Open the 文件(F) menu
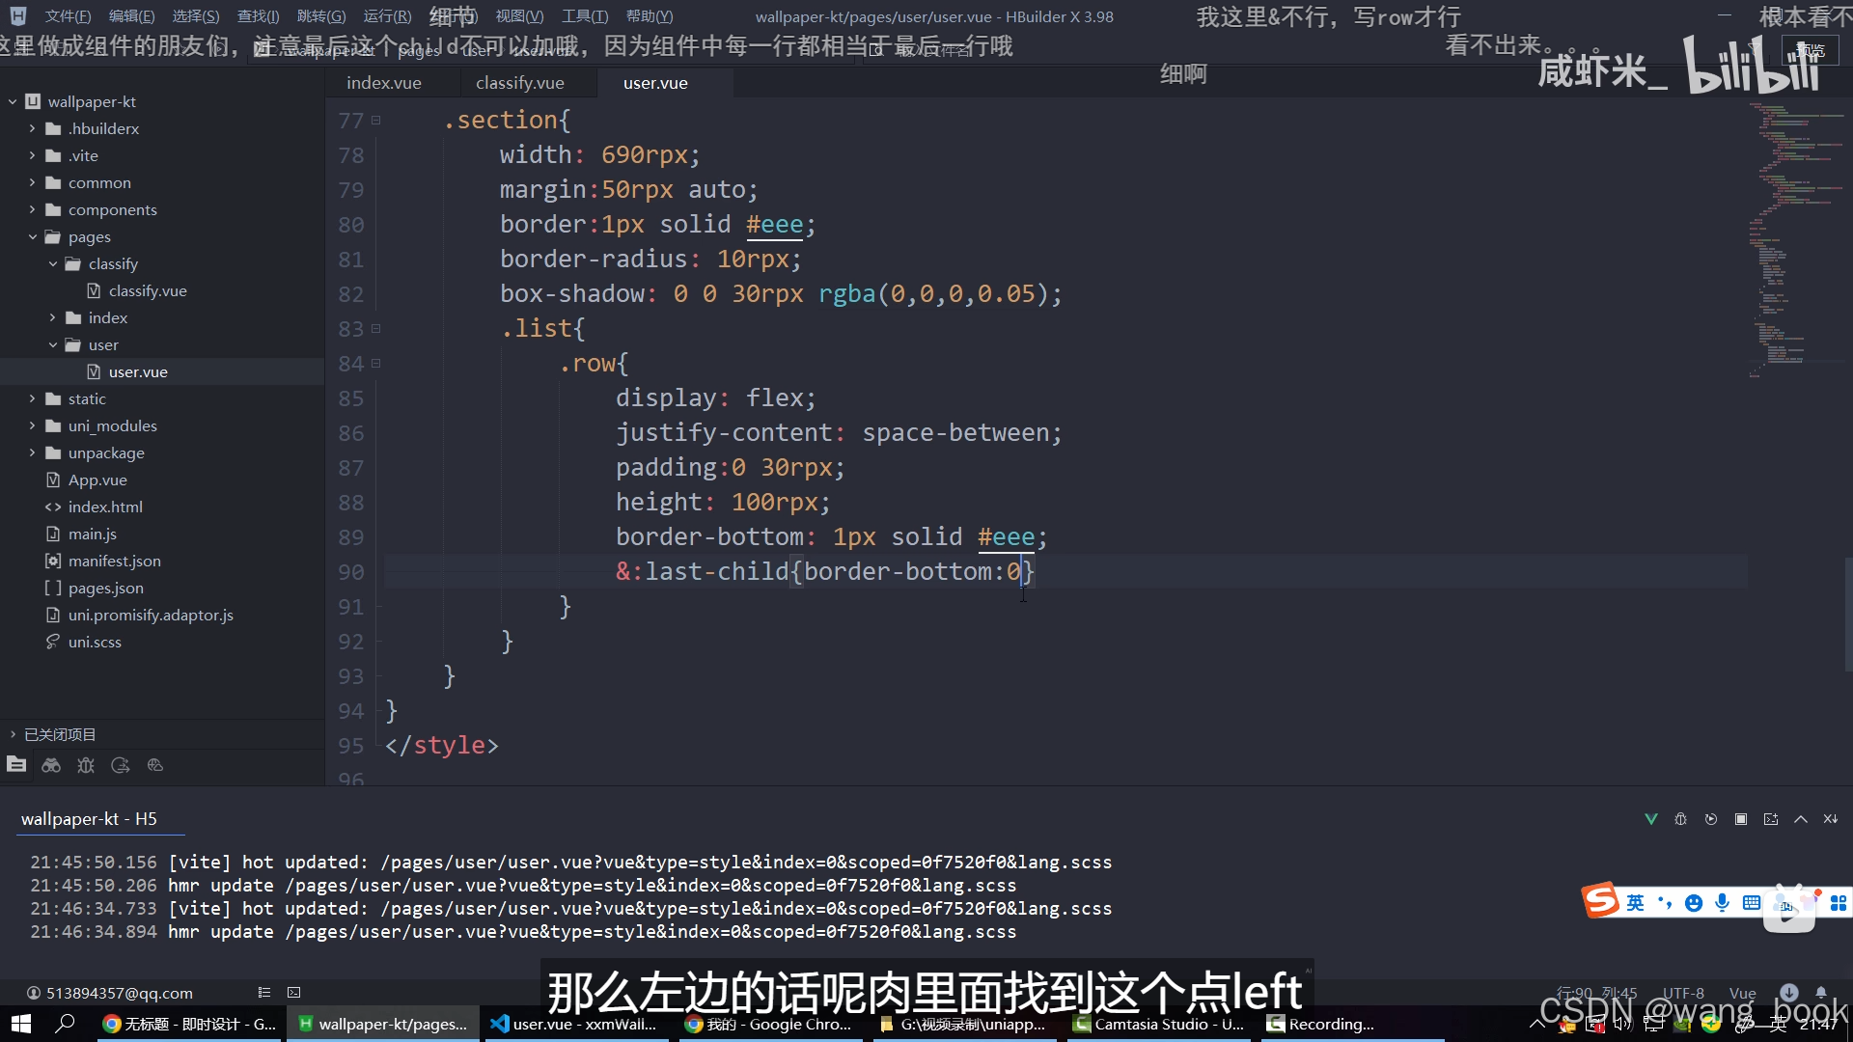This screenshot has width=1853, height=1042. (68, 16)
